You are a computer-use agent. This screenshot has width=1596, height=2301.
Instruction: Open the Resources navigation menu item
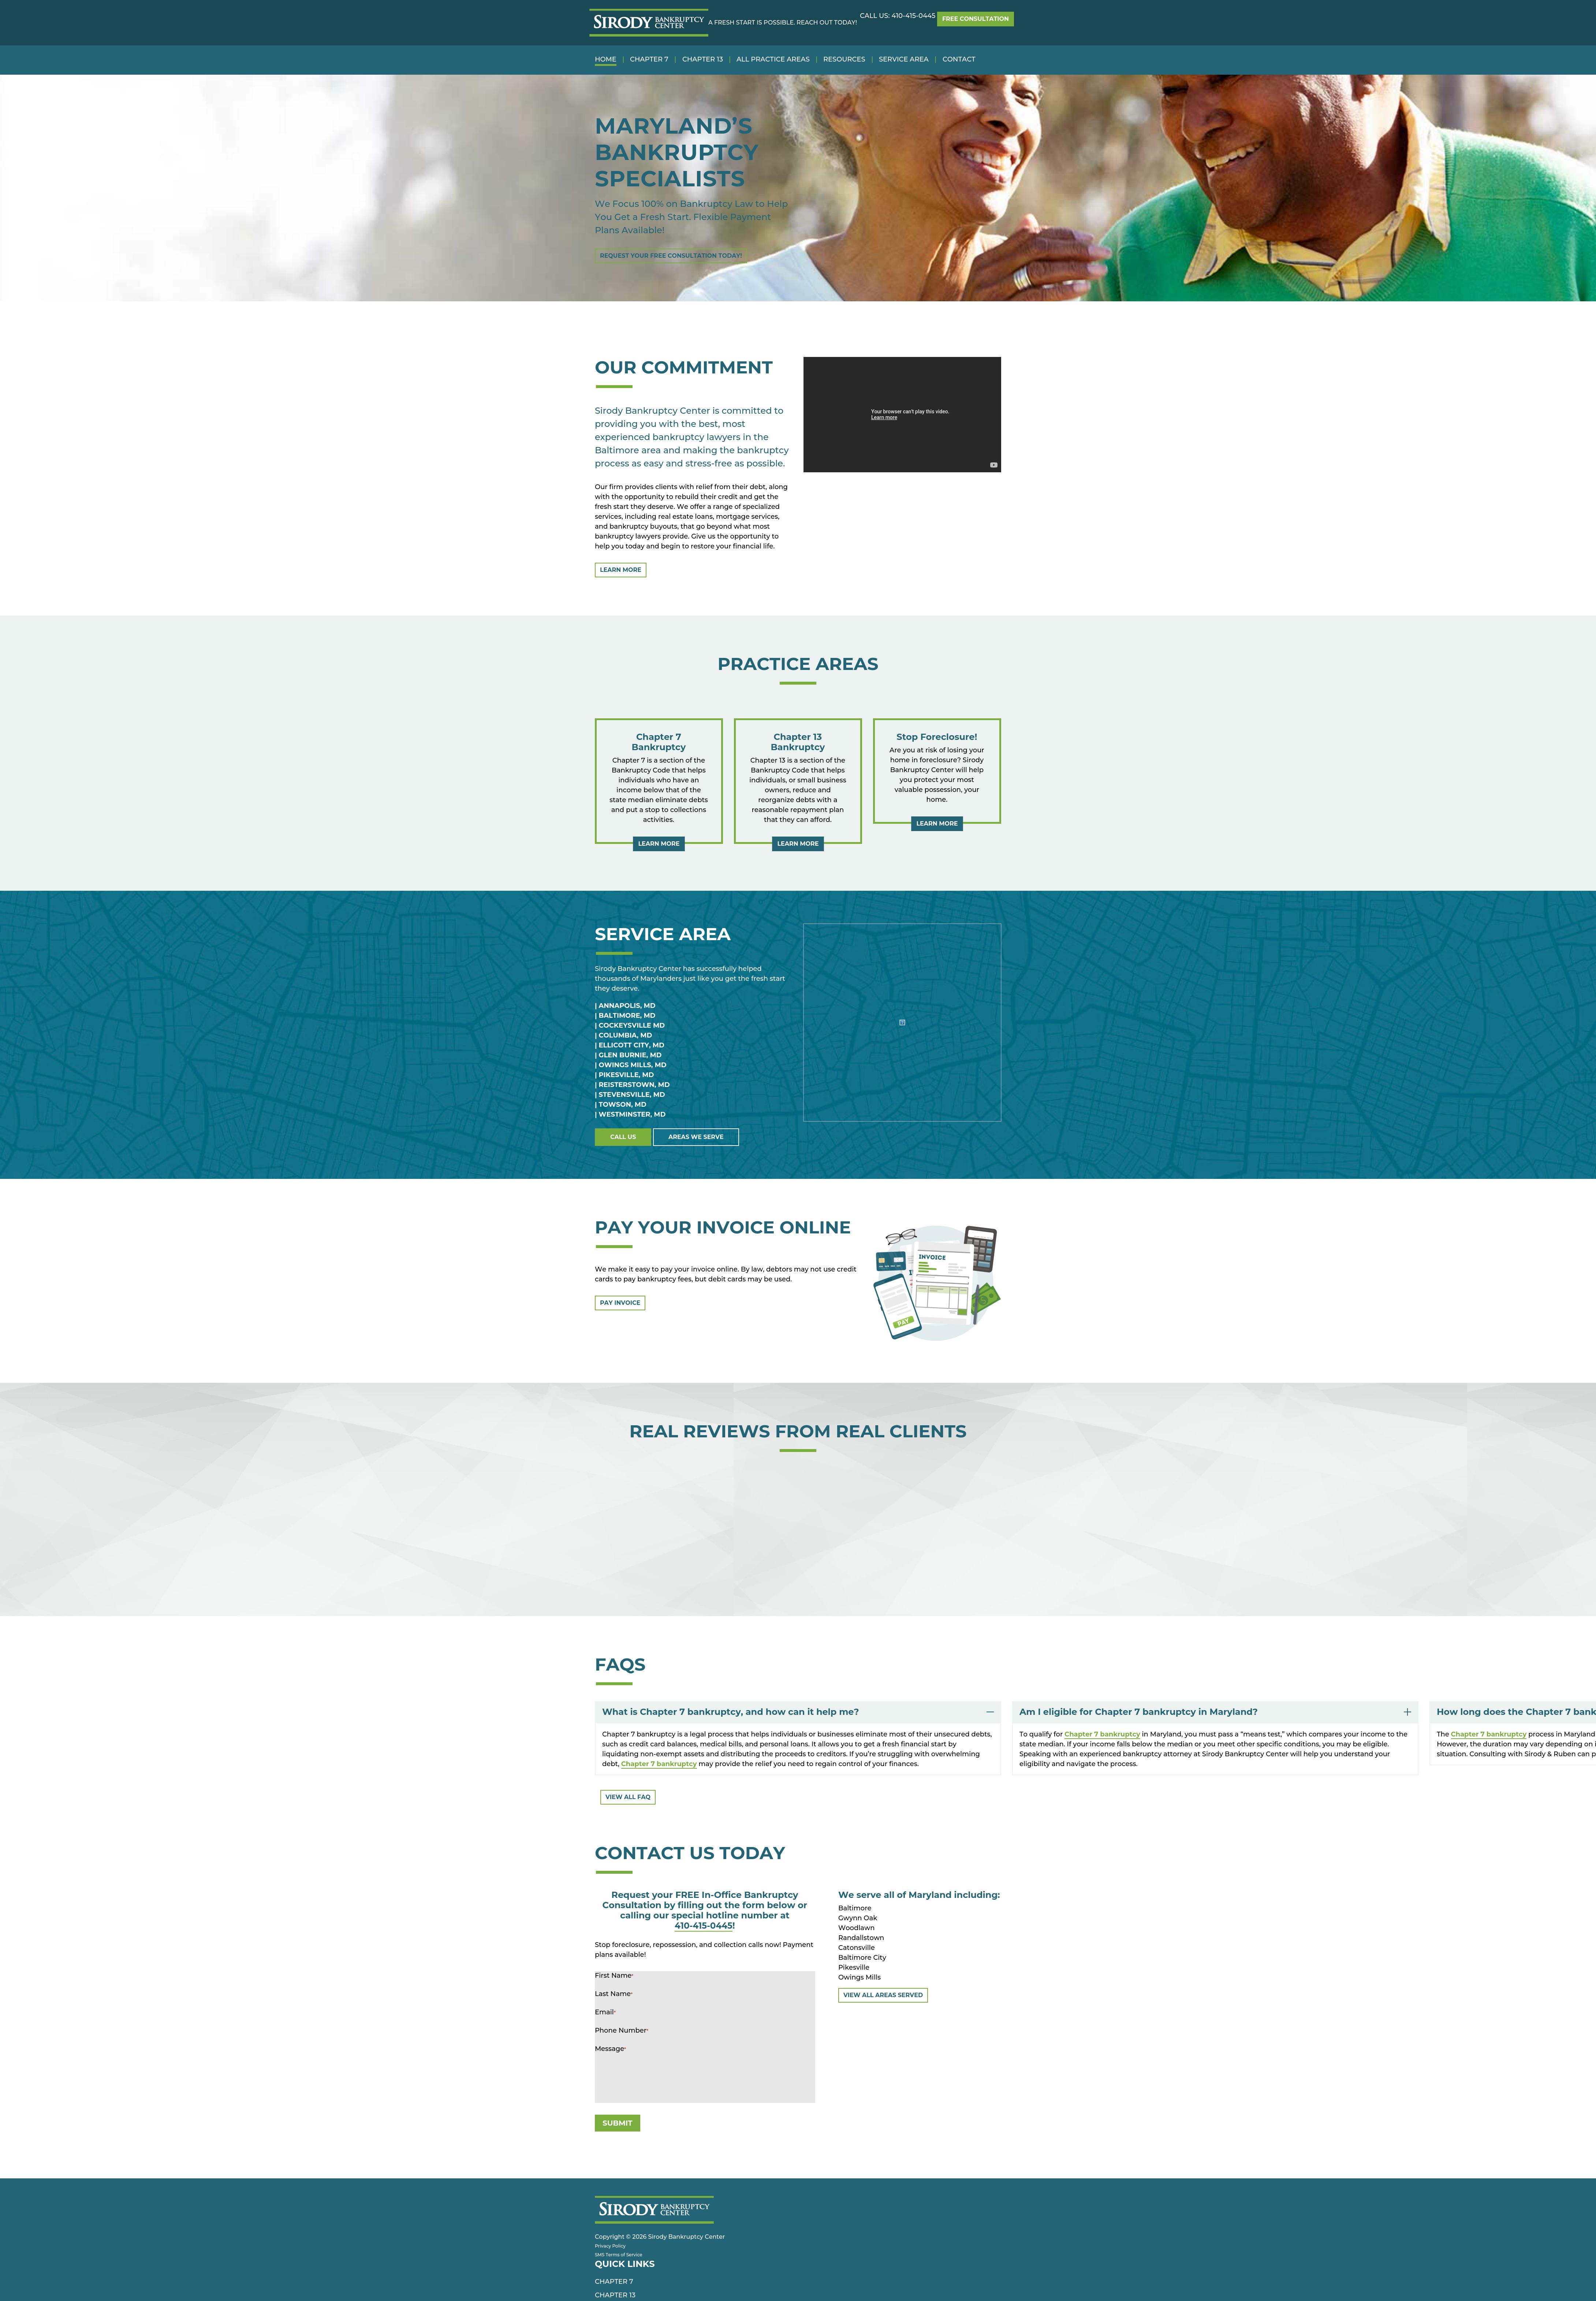[x=844, y=59]
